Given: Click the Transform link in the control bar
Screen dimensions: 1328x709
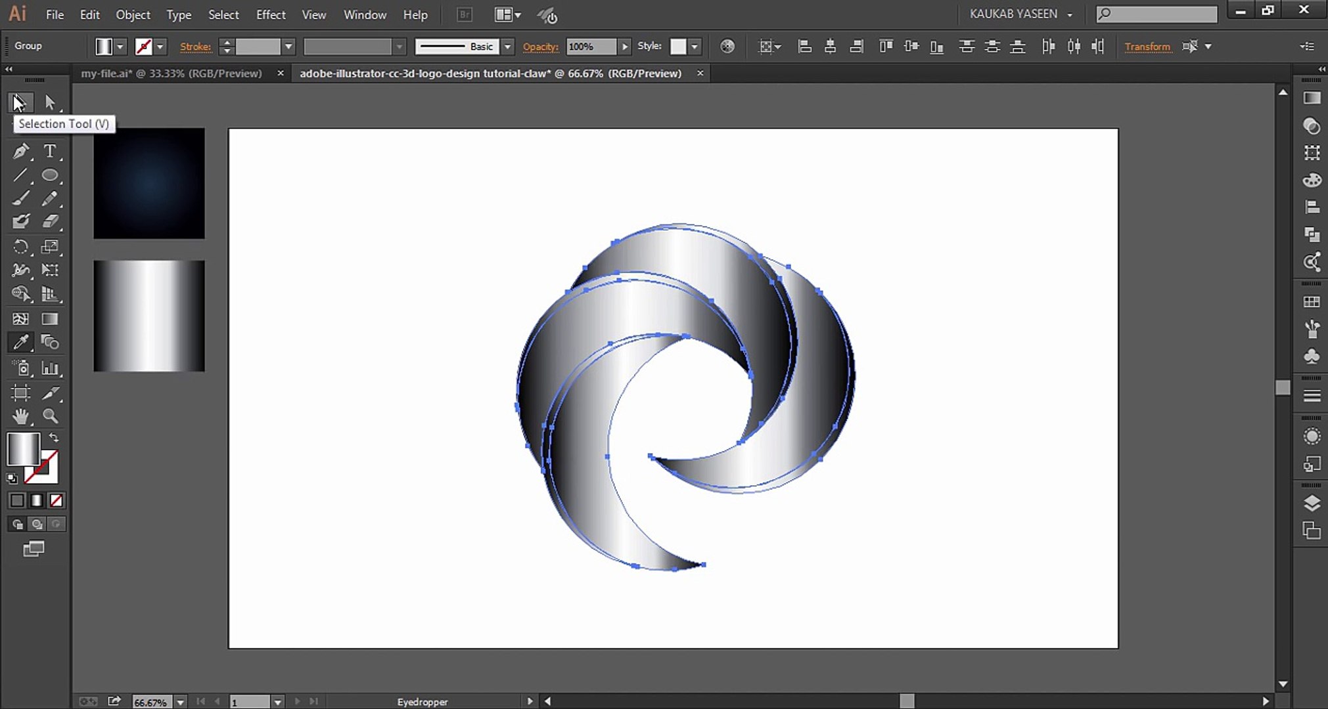Looking at the screenshot, I should [1147, 46].
